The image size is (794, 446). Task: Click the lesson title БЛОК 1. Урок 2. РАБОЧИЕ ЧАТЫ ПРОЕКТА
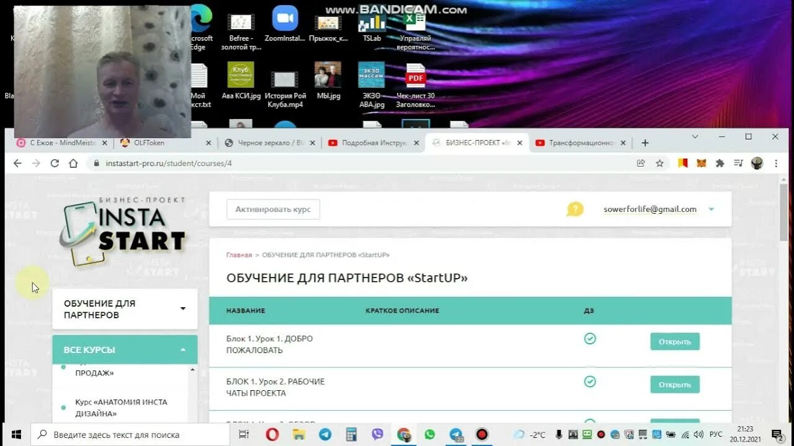click(x=275, y=387)
